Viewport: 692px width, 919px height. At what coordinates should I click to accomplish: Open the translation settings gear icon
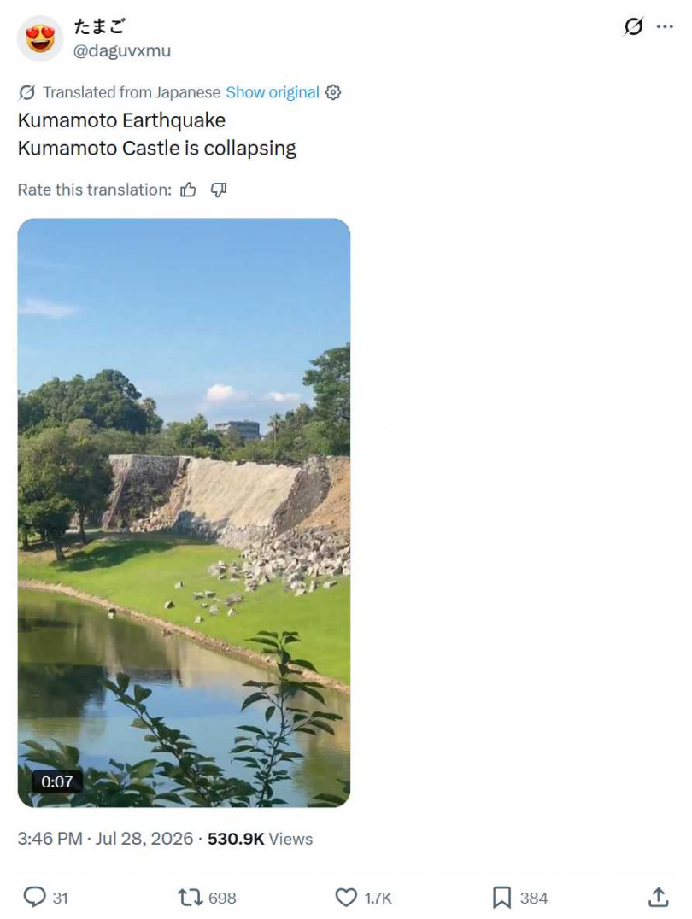[x=333, y=92]
